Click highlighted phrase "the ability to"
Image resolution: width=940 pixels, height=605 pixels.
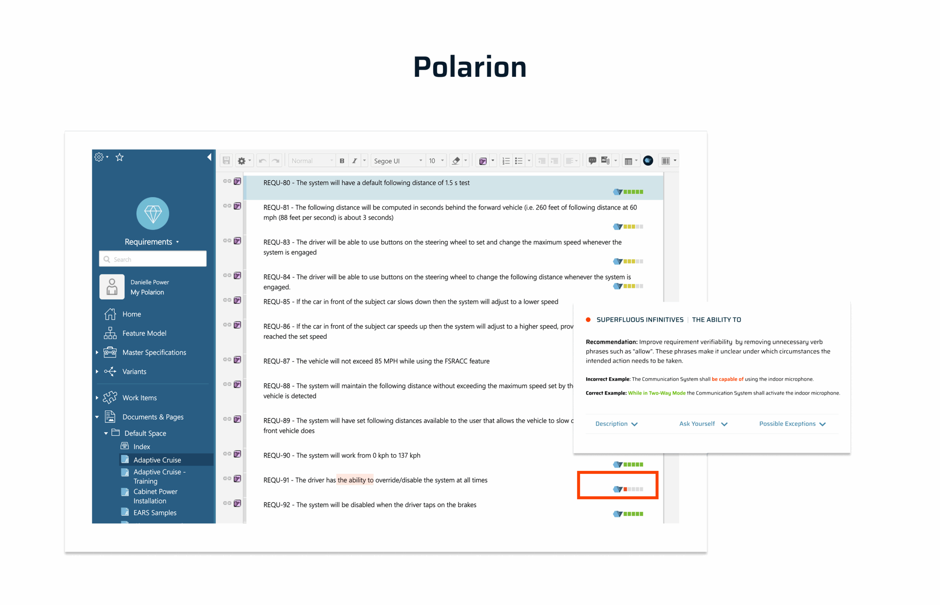pos(355,480)
